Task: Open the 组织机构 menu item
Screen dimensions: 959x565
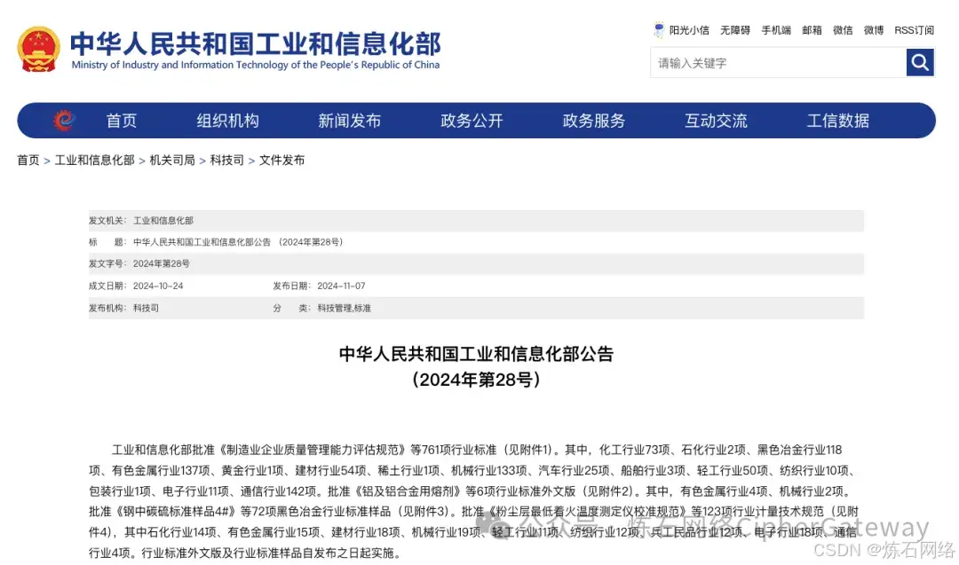Action: point(227,121)
